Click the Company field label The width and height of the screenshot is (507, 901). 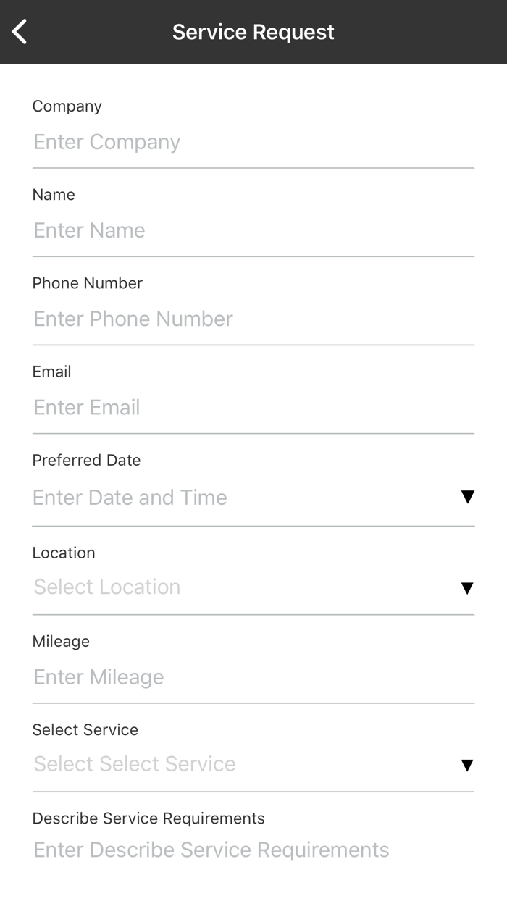coord(67,106)
